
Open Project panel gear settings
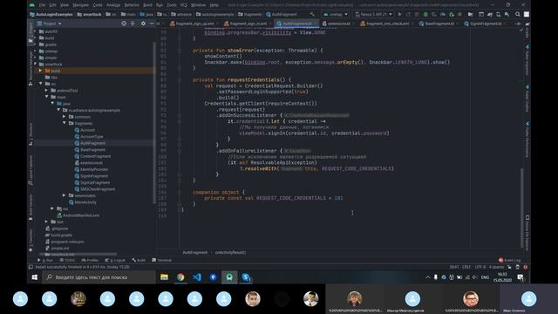coord(143,24)
